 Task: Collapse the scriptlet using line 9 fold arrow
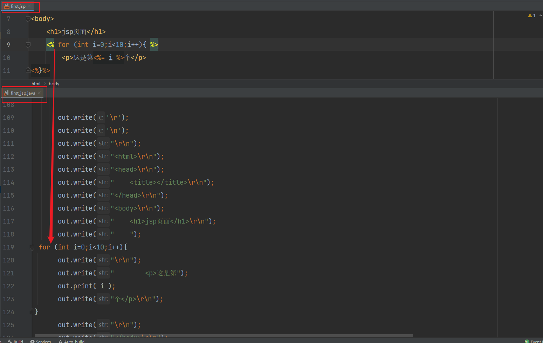click(x=28, y=44)
